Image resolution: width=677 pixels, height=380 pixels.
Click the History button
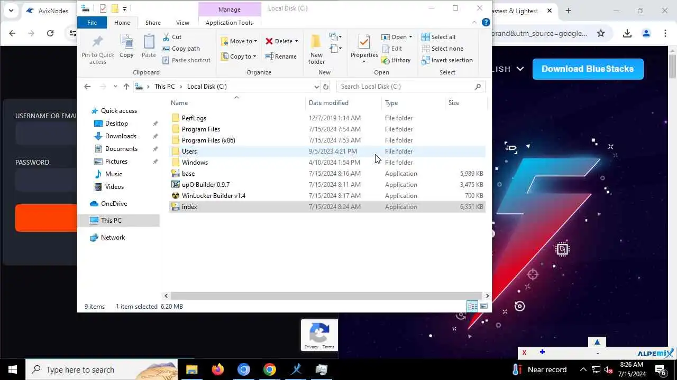tap(396, 60)
